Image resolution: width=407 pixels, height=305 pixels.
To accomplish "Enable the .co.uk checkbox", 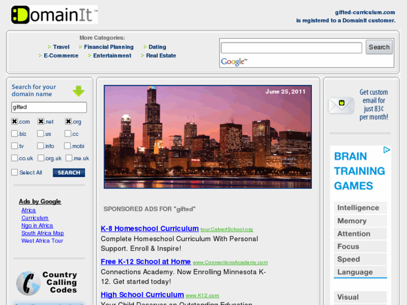I will (x=15, y=158).
